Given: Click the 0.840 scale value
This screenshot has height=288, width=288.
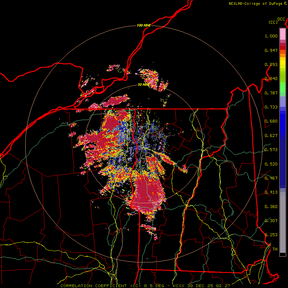Looking at the screenshot, I should (271, 79).
